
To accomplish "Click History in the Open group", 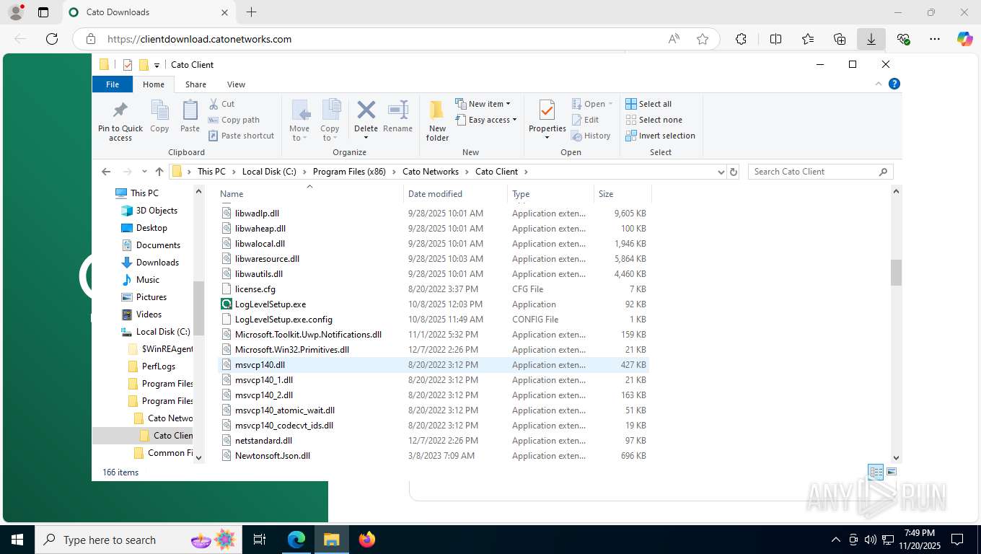I will [591, 136].
